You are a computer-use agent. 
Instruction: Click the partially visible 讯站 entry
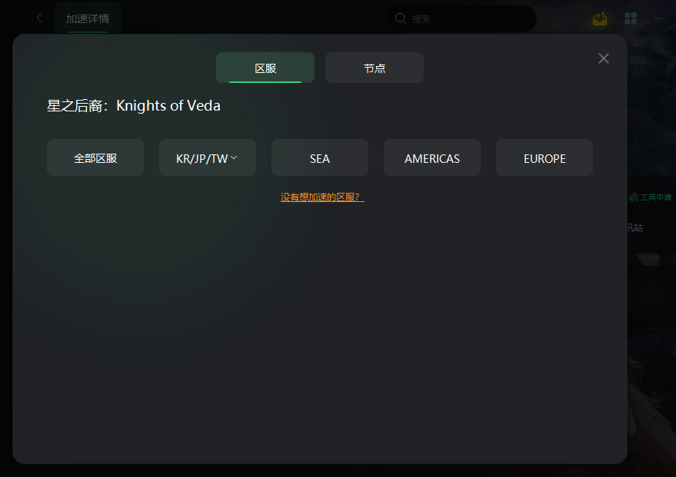click(635, 227)
